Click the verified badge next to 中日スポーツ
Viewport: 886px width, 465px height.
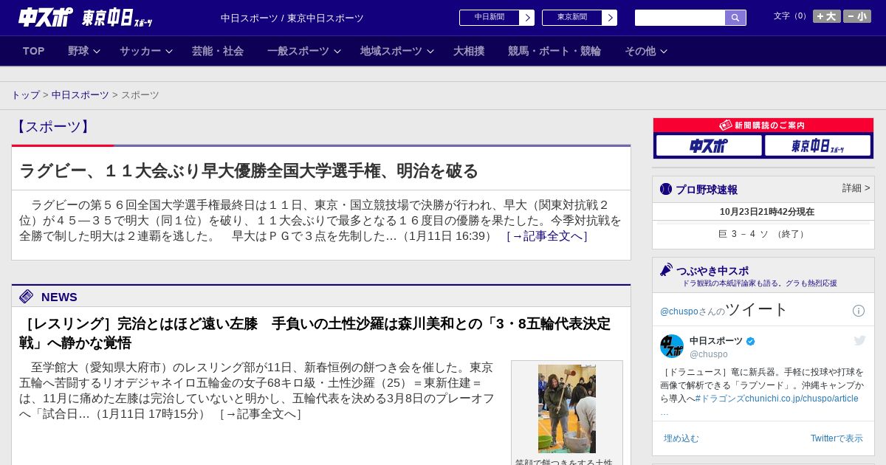(751, 341)
